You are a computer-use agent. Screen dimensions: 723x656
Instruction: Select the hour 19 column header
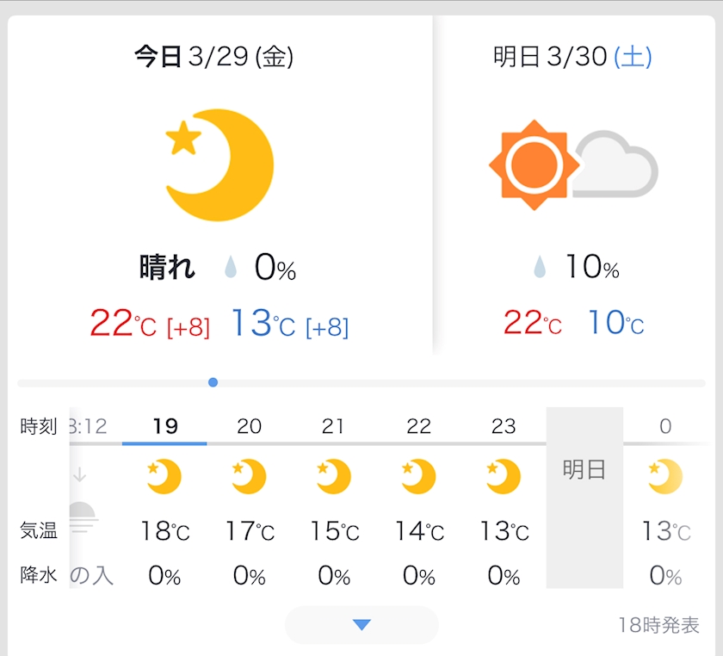click(164, 426)
